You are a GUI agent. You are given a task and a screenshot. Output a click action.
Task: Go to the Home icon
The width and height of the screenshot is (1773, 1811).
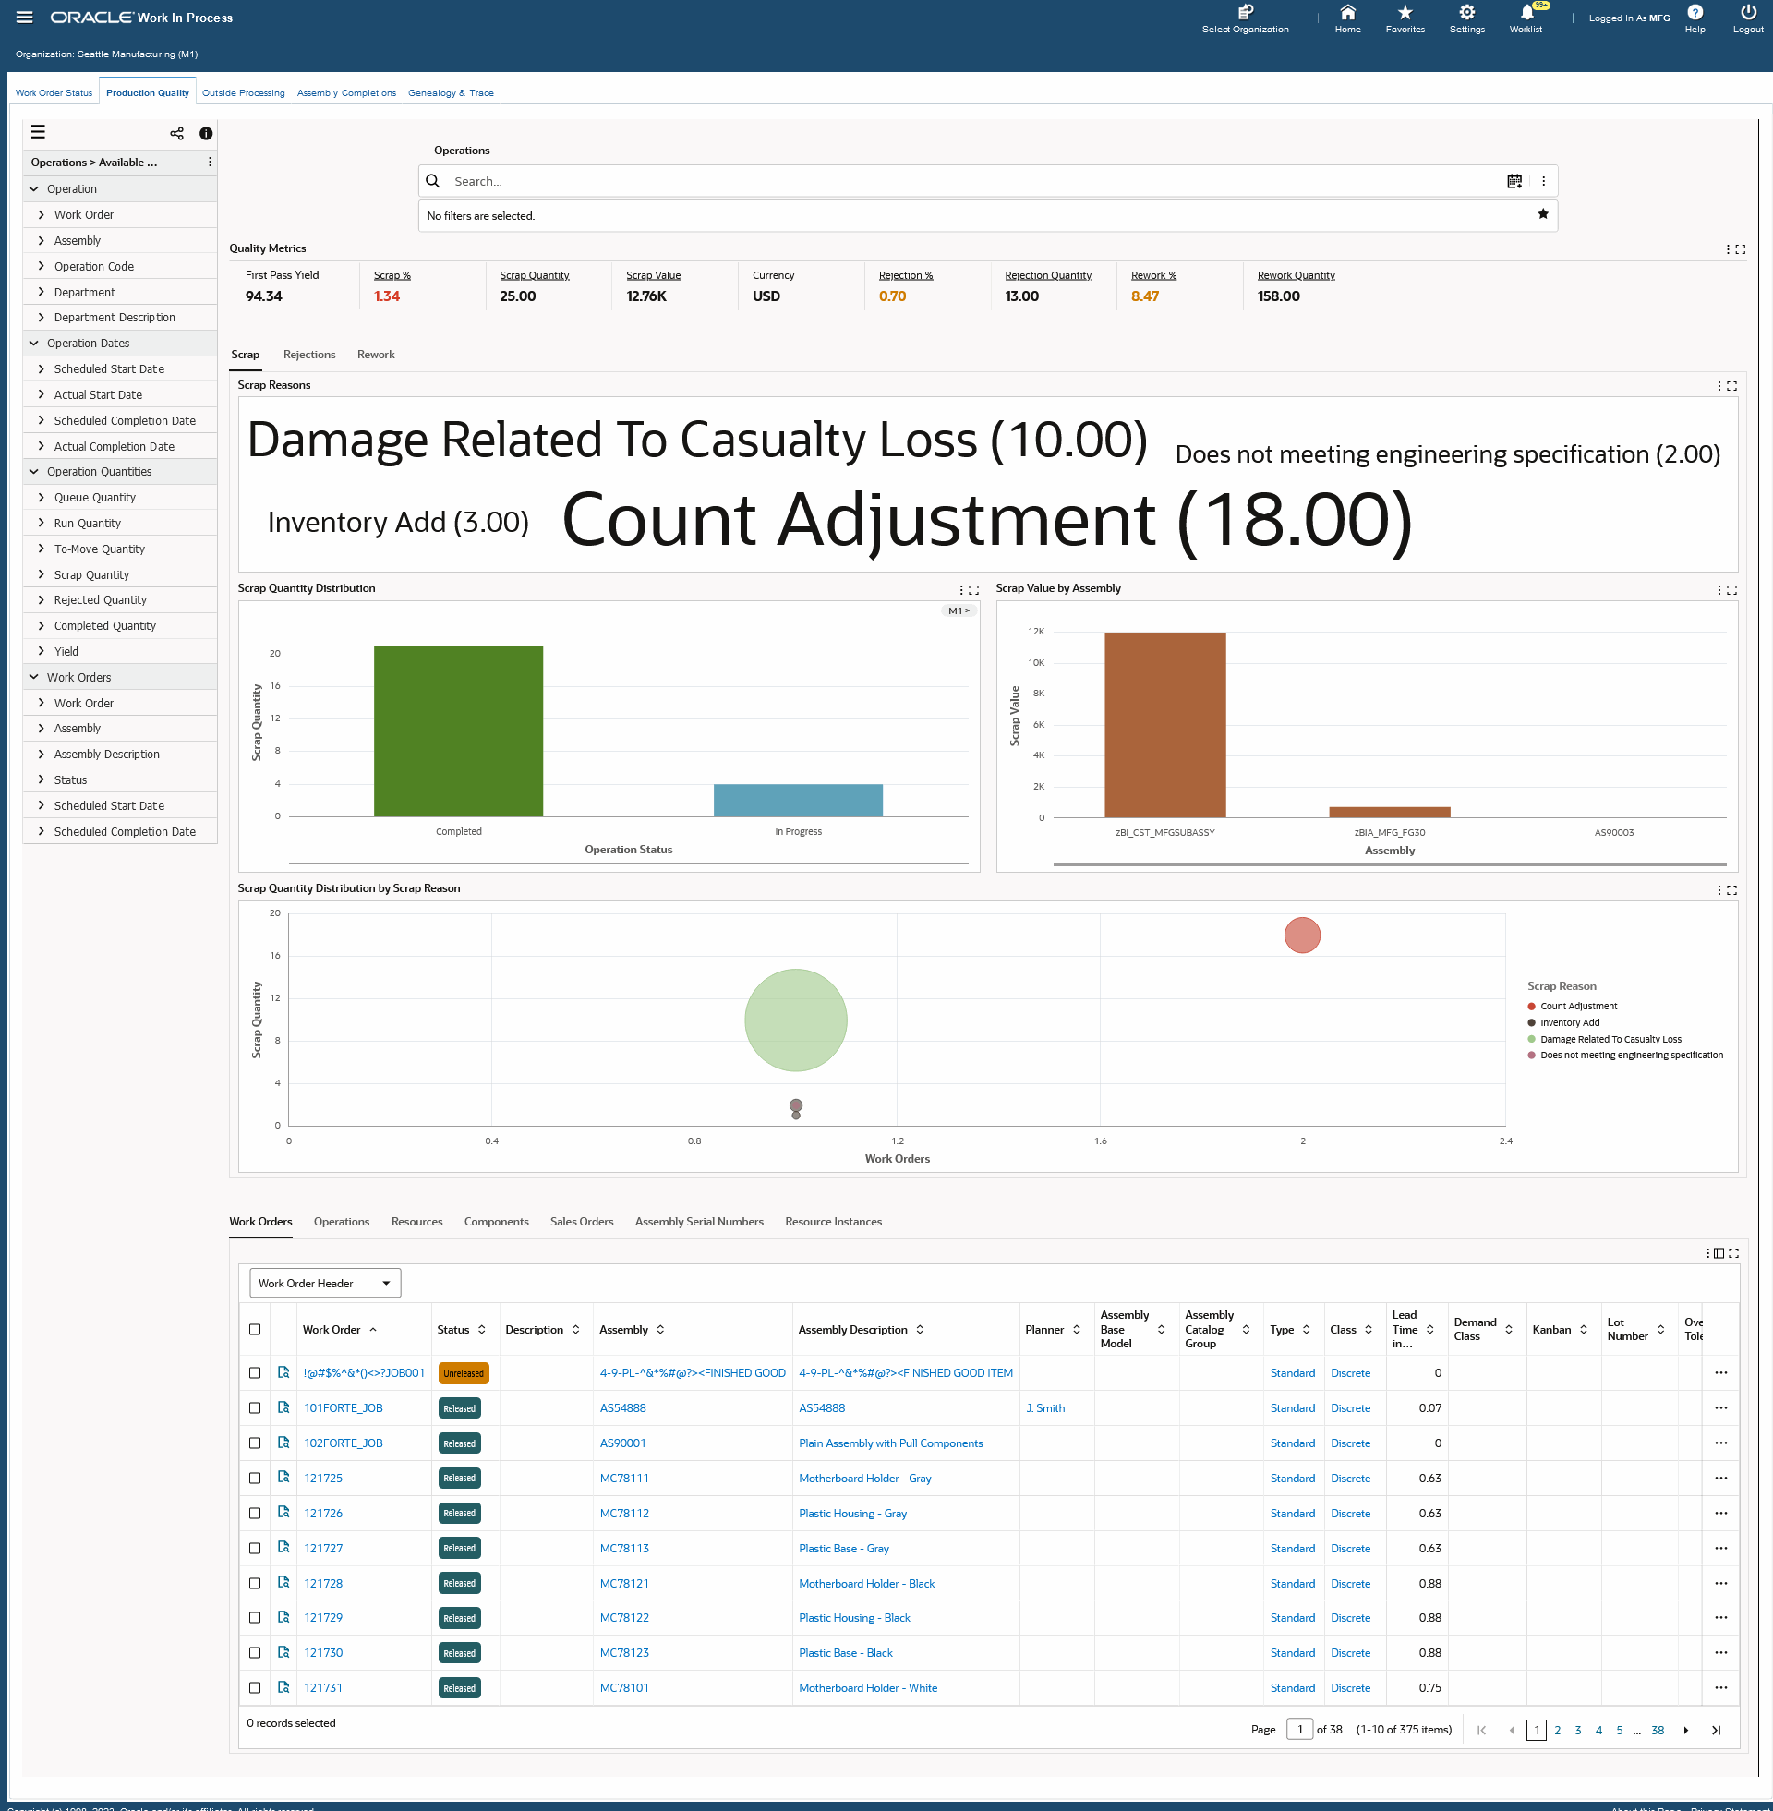pos(1347,12)
